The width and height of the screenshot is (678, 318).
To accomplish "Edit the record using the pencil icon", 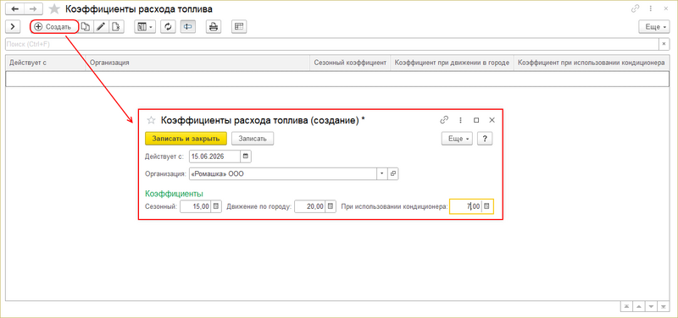I will click(101, 27).
